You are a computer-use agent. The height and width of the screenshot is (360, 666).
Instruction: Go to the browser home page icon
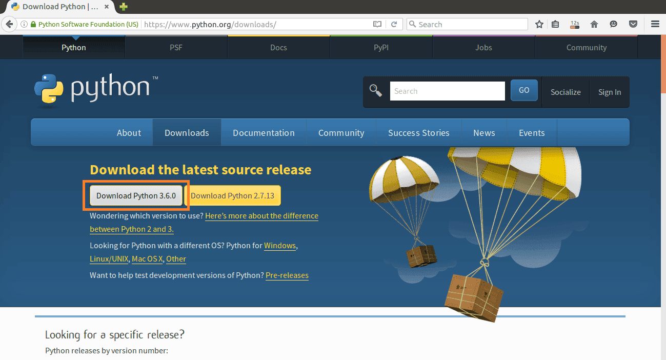[x=594, y=24]
